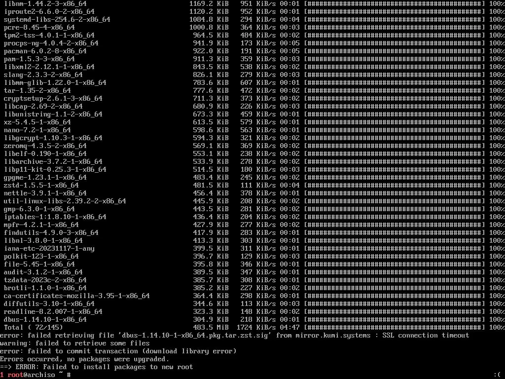Click the cryptsetup-2.6.1-3-x86_64 package name

[53, 98]
